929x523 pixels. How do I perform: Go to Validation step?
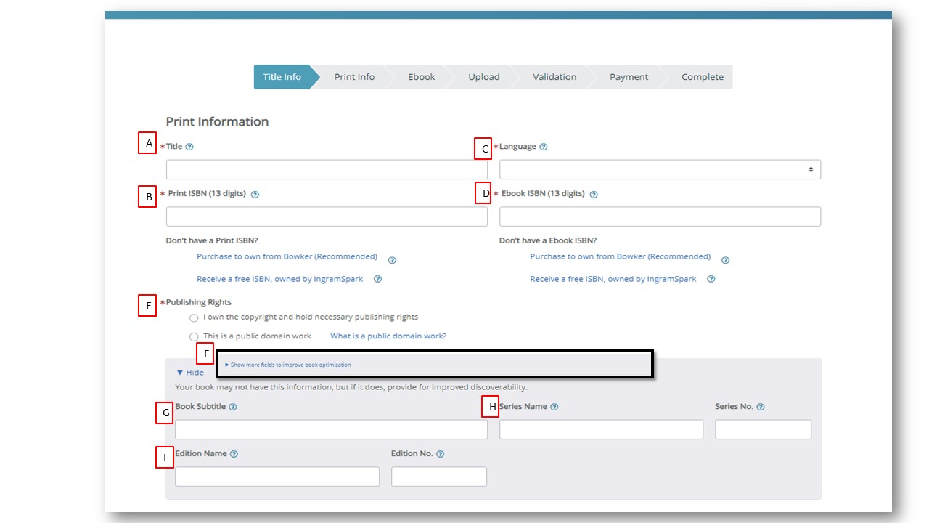pyautogui.click(x=554, y=77)
